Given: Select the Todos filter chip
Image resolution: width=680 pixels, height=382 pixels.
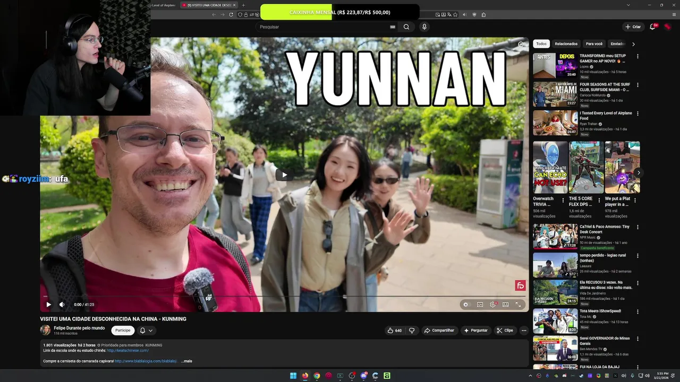Looking at the screenshot, I should point(541,44).
